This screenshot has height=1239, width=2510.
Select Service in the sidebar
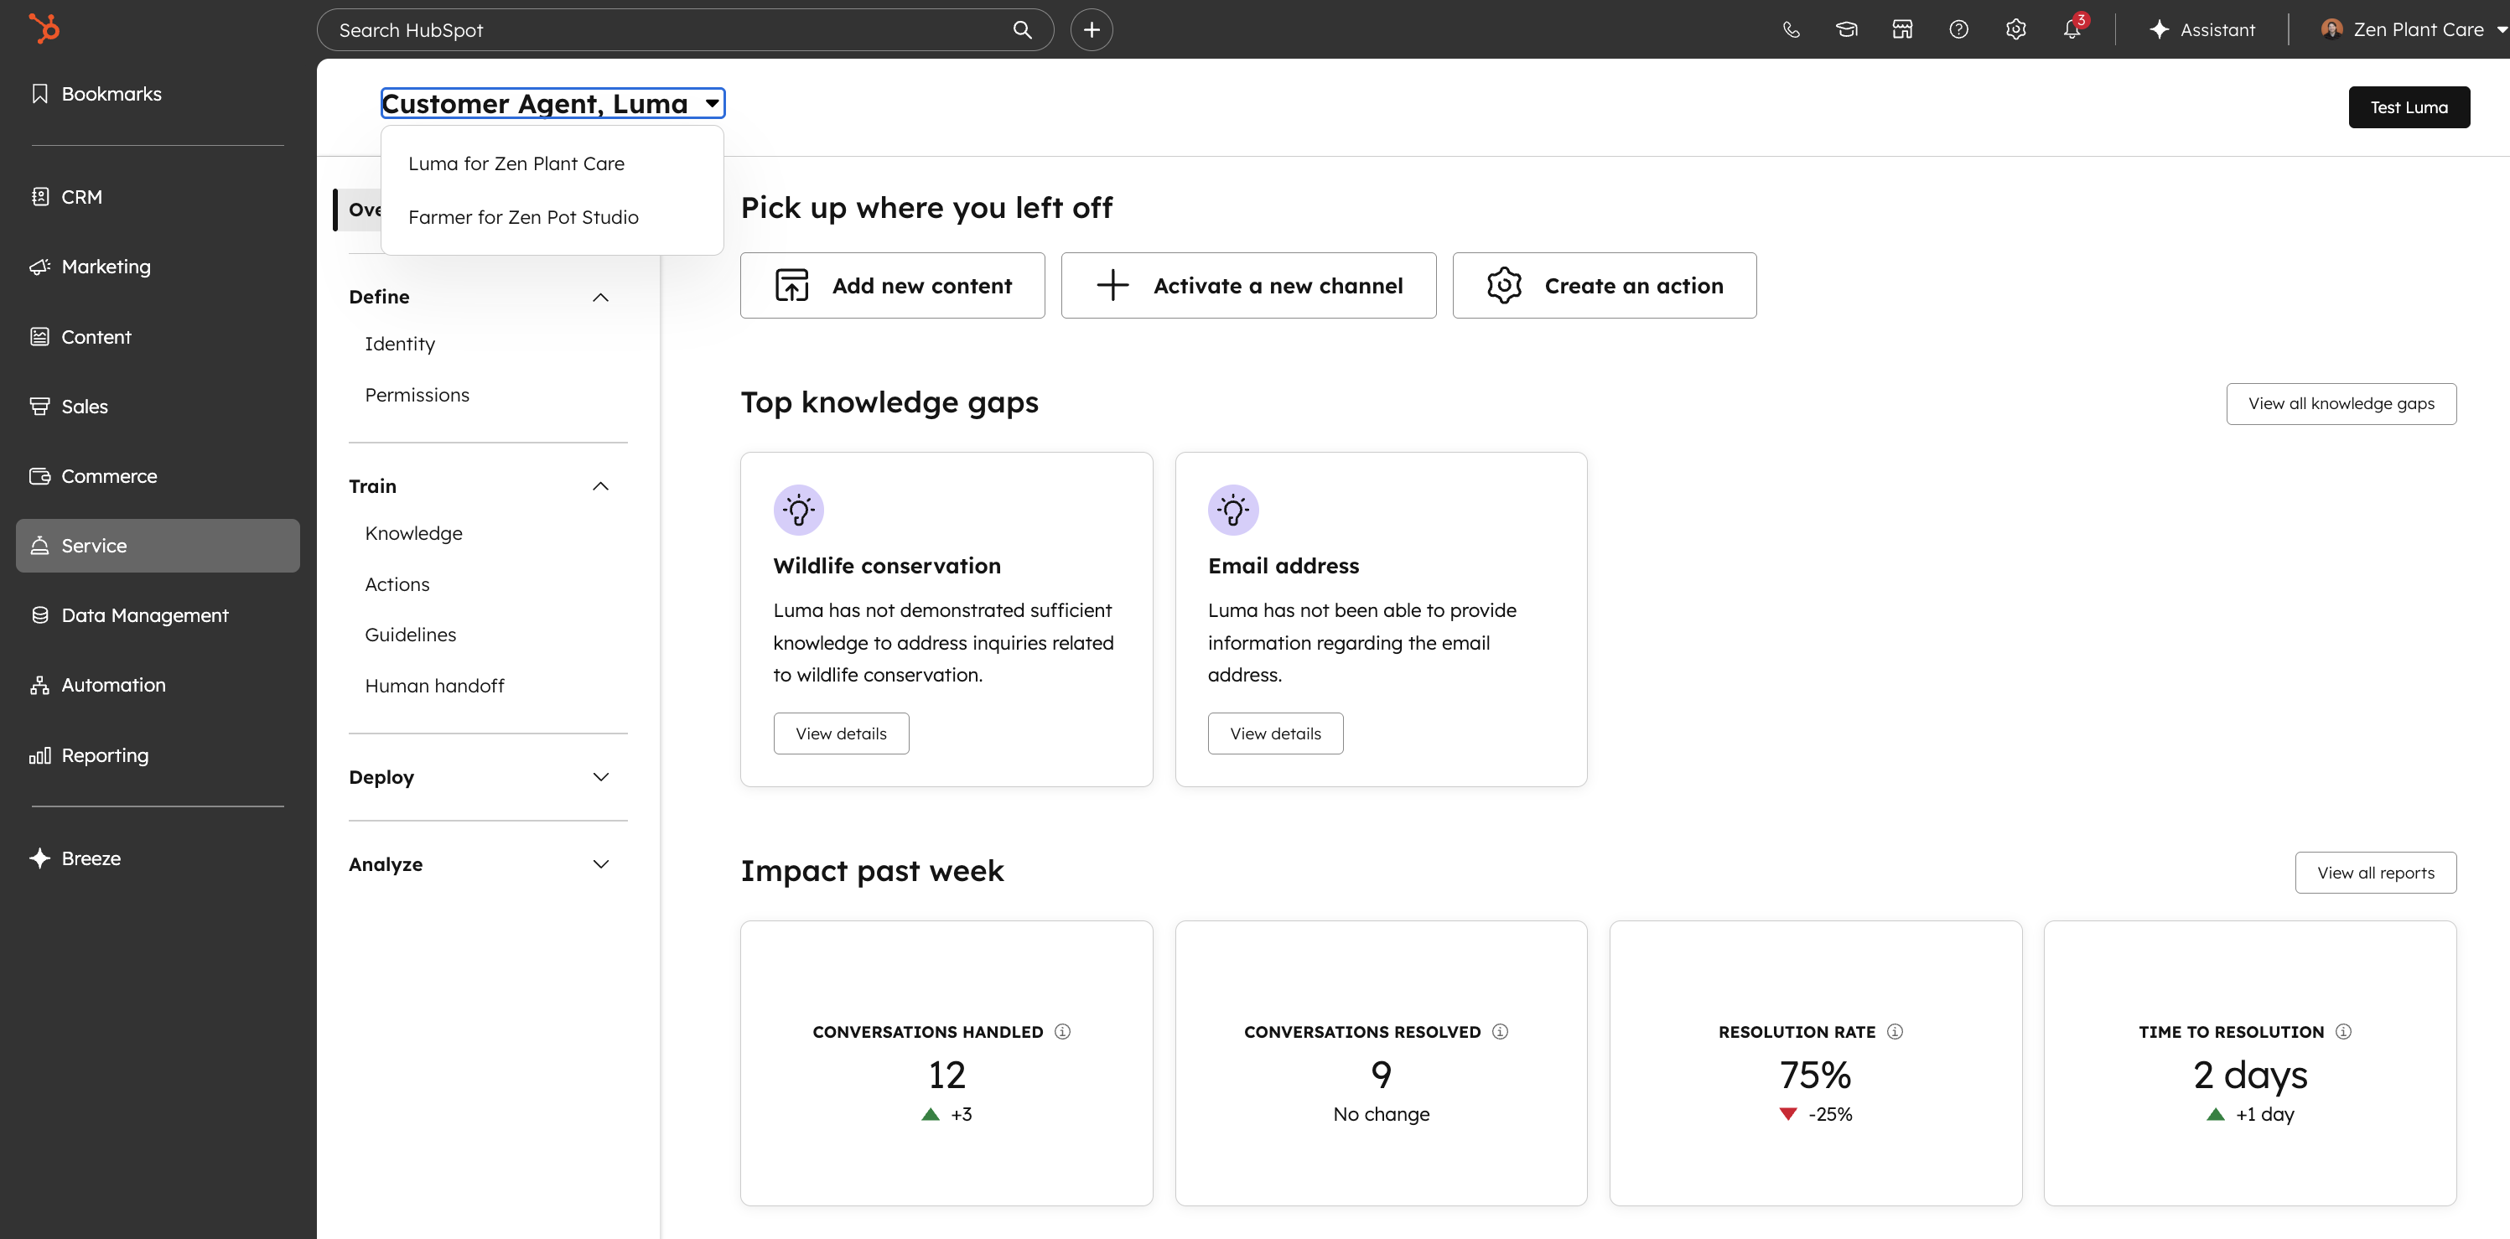158,546
